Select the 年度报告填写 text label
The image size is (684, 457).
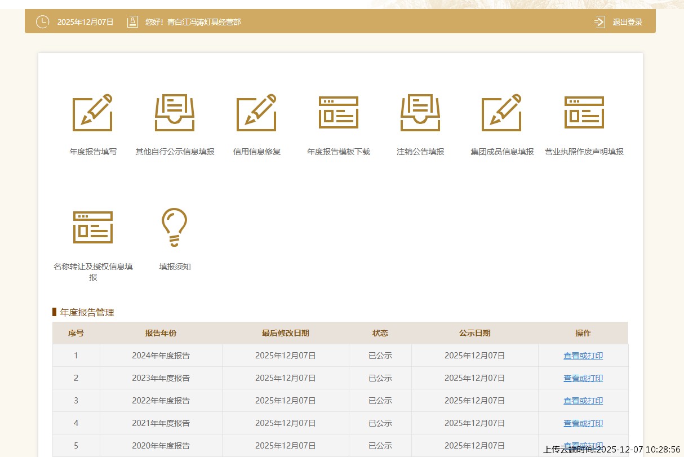point(93,152)
